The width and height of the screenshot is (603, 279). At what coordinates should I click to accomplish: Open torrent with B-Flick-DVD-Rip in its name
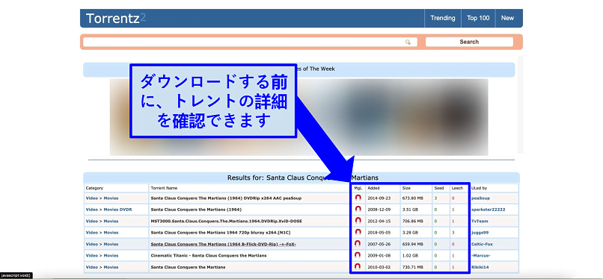224,244
